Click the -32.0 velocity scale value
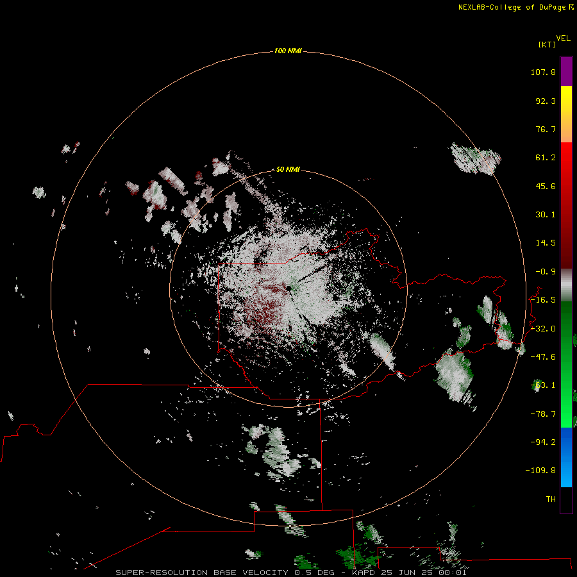Screen dimensions: 577x577 (543, 329)
